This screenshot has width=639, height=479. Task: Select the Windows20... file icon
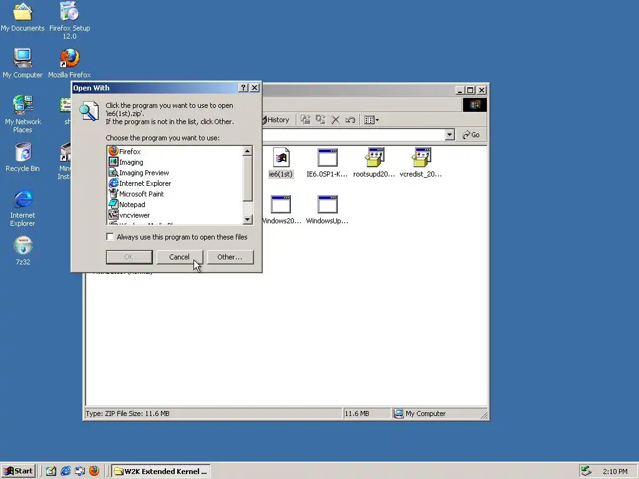point(281,210)
